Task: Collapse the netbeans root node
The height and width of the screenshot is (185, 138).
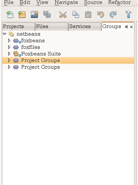Action: 5,34
